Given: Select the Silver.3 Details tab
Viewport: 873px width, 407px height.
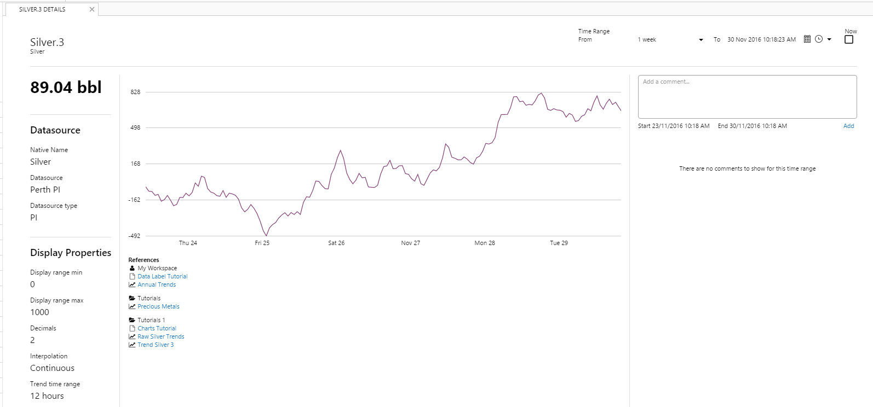Looking at the screenshot, I should [x=42, y=9].
